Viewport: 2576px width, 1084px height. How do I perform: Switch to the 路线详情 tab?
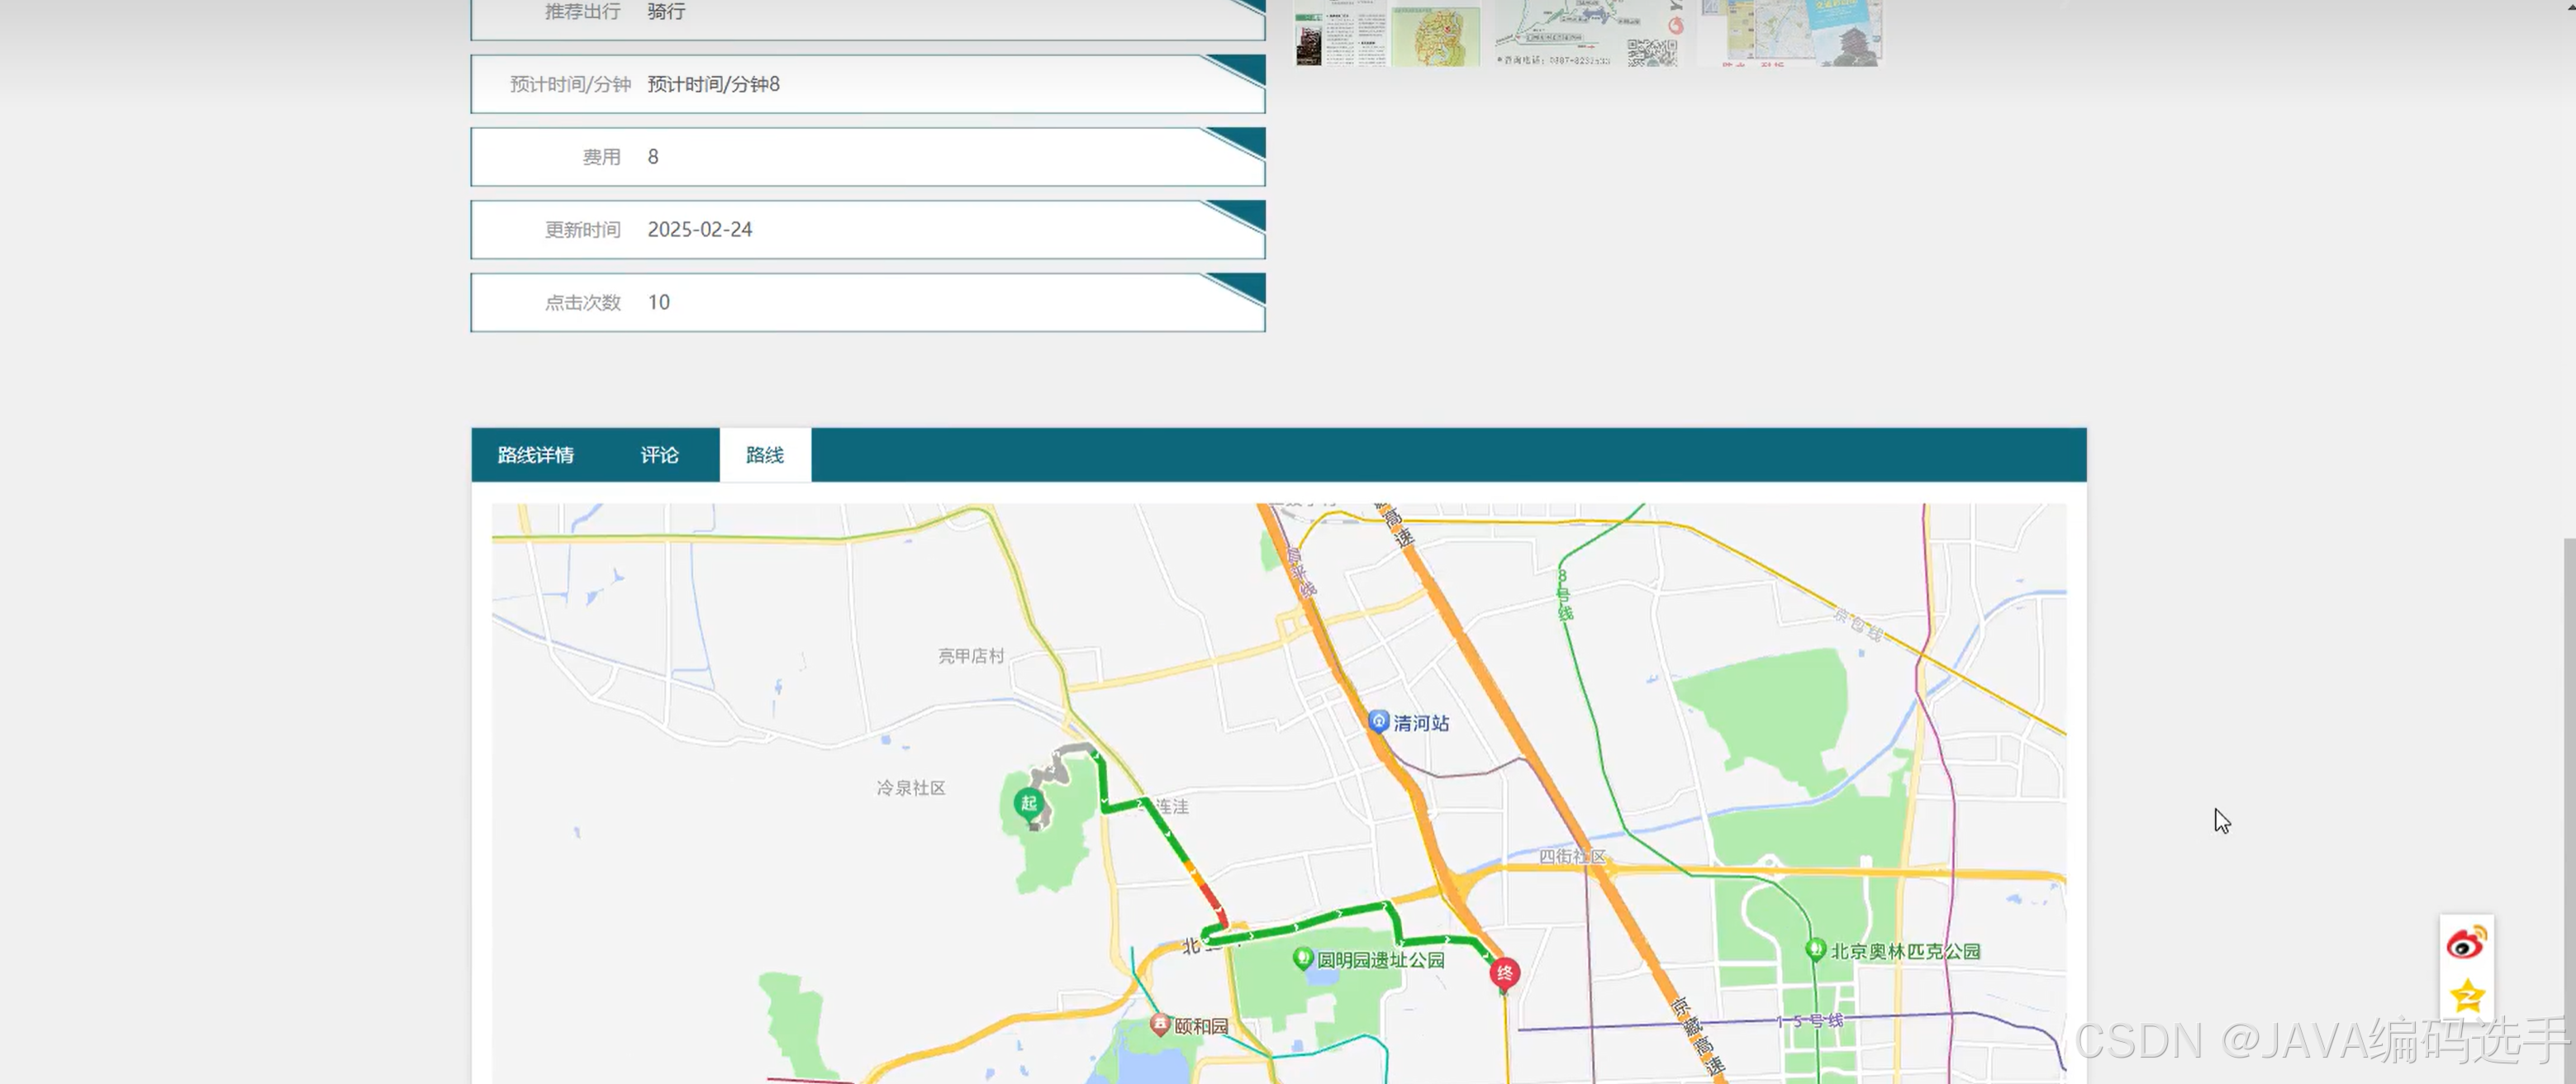(x=536, y=455)
